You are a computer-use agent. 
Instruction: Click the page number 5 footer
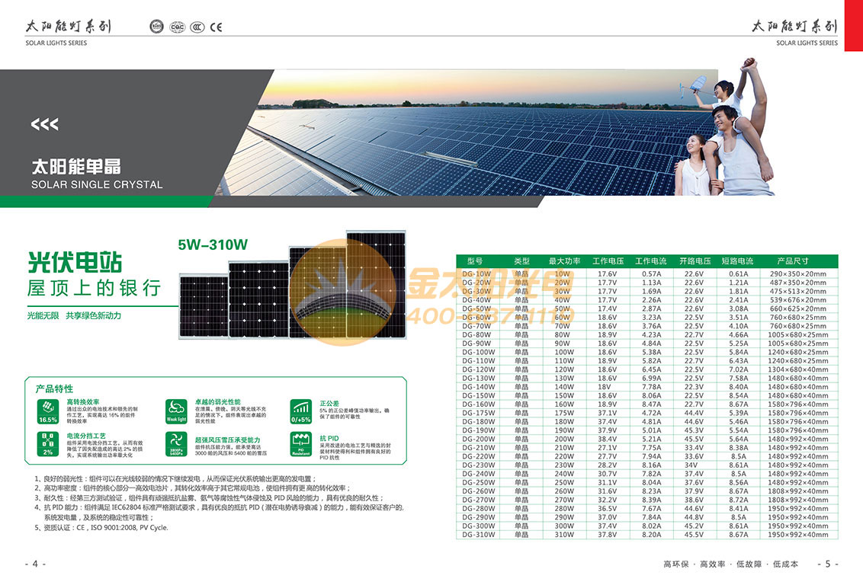(828, 564)
